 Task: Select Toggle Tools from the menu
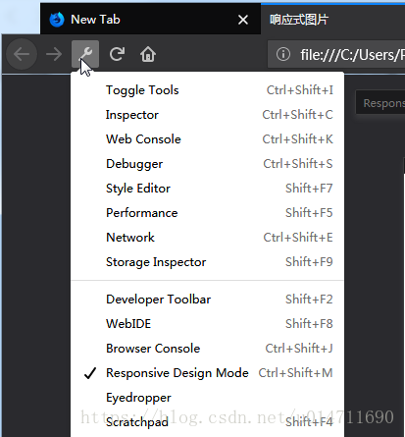[208, 90]
